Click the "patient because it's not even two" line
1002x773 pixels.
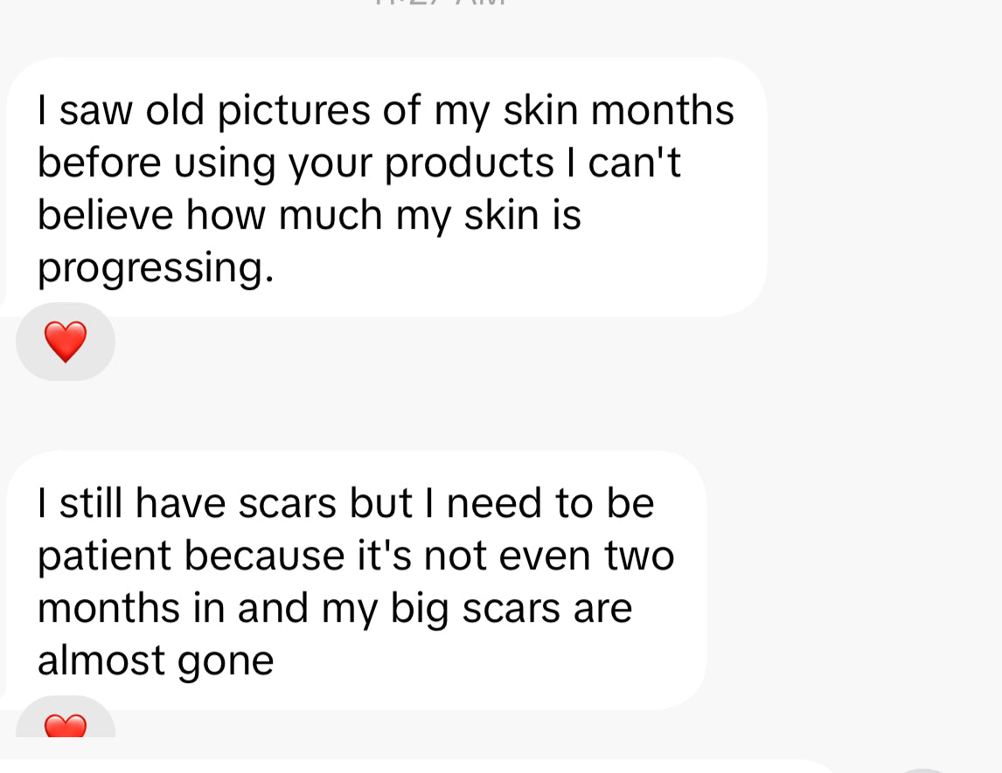coord(356,556)
